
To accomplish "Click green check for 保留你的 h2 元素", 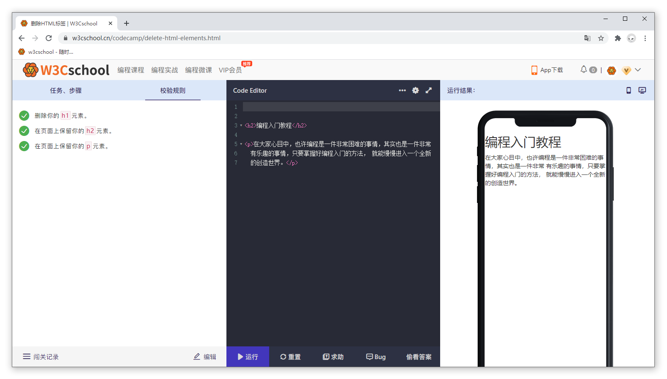I will click(x=24, y=131).
